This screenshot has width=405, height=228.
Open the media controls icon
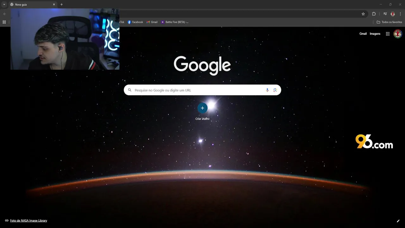pyautogui.click(x=385, y=14)
